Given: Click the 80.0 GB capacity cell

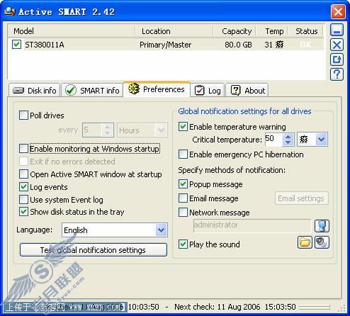Looking at the screenshot, I should [238, 45].
